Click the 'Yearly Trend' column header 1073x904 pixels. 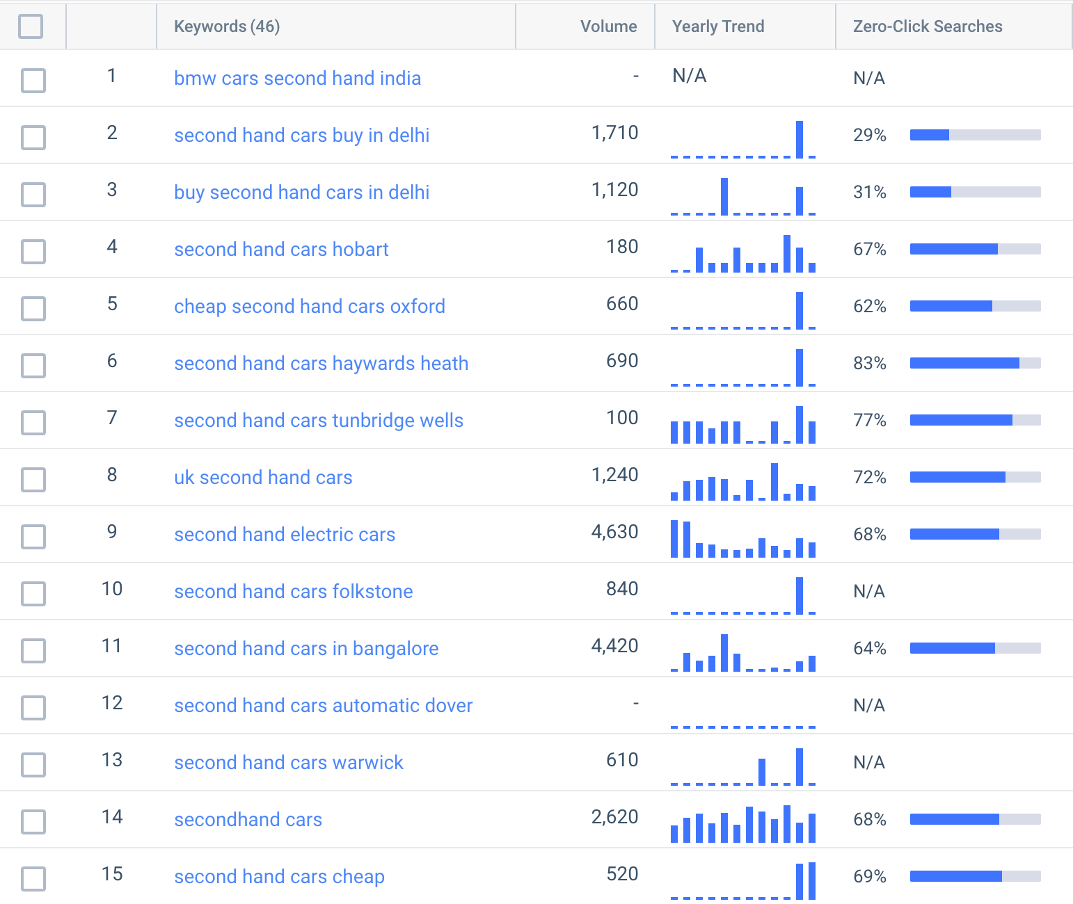tap(718, 26)
